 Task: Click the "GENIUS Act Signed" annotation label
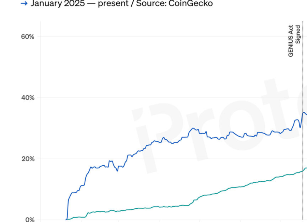click(x=294, y=41)
